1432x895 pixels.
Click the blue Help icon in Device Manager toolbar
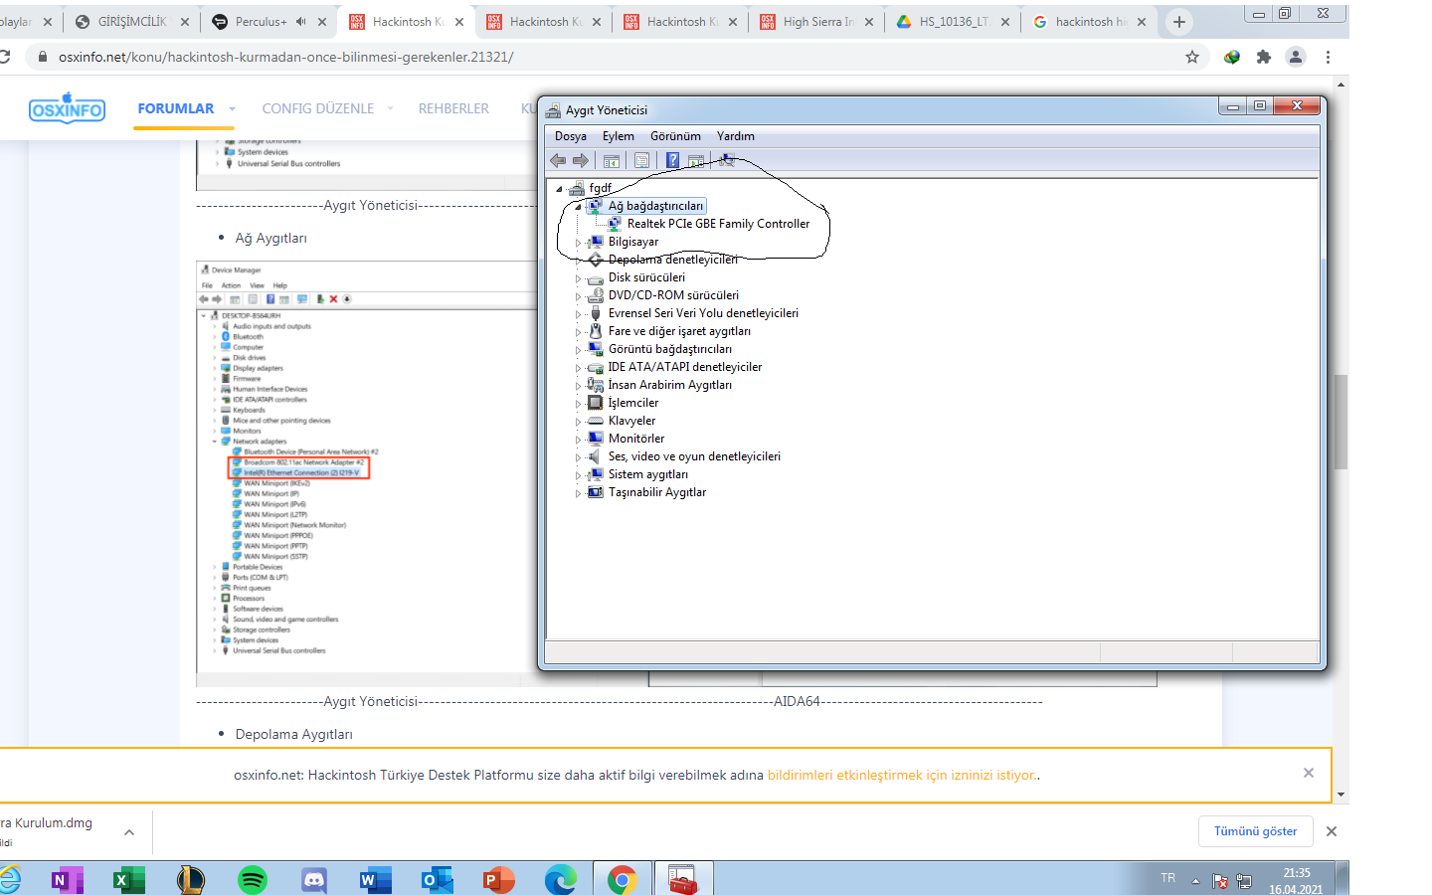click(x=673, y=160)
